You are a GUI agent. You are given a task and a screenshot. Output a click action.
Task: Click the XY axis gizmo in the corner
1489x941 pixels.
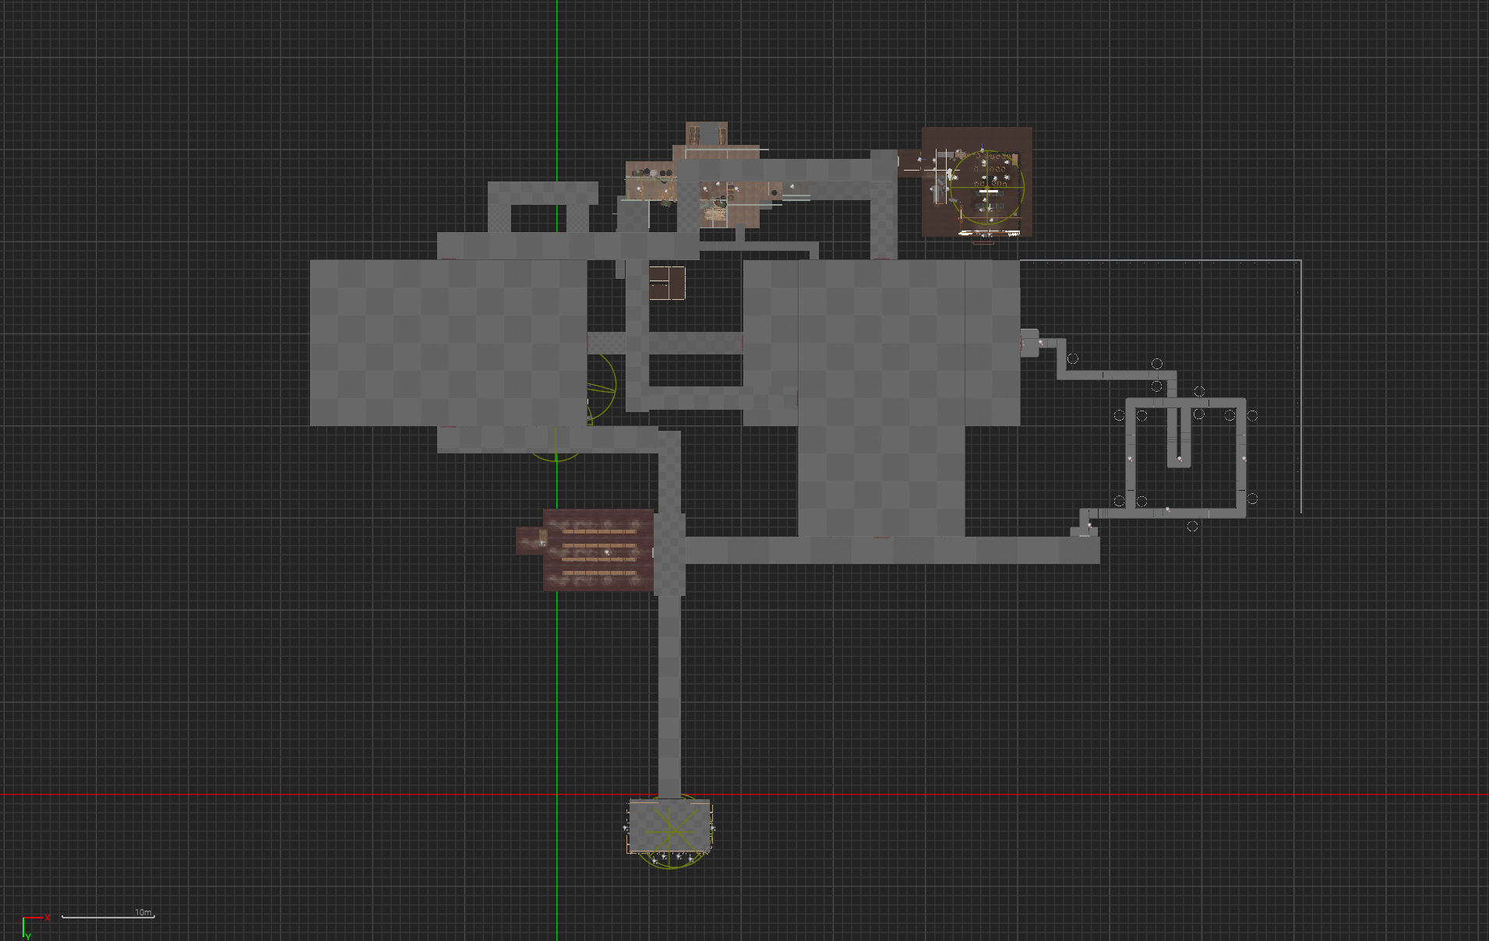click(x=30, y=925)
